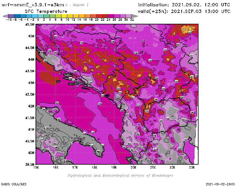Click the 40N latitude axis label
This screenshot has height=186, width=241.
31,153
